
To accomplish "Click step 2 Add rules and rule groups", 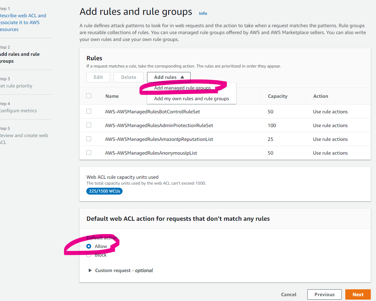I will click(x=20, y=58).
